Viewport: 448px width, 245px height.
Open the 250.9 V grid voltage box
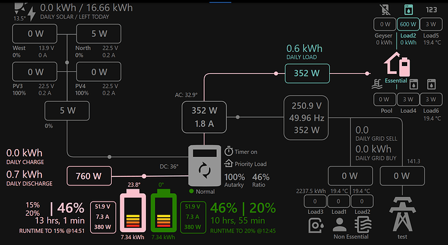[306, 118]
